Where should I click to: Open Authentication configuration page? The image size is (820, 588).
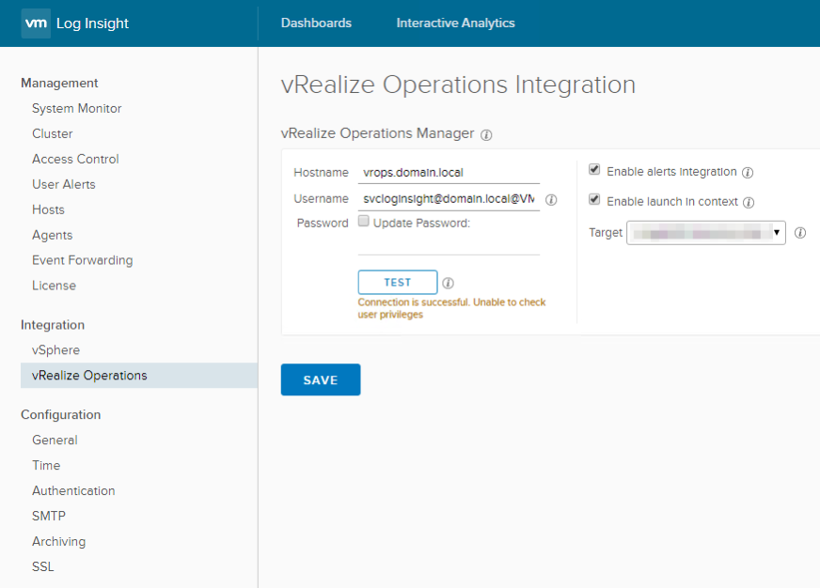click(x=73, y=490)
